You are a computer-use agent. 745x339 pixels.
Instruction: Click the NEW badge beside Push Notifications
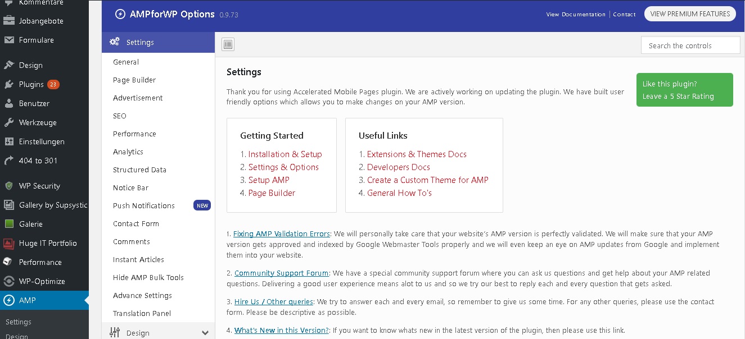tap(202, 205)
